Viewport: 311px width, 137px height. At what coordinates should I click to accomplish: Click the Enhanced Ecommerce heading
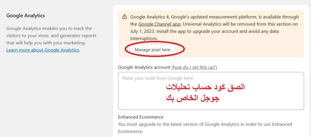click(141, 117)
